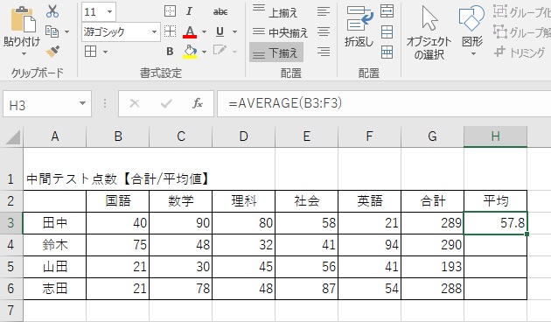Viewport: 551px width, 322px height.
Task: Click the 貼り付け paste clipboard icon
Action: [x=24, y=19]
